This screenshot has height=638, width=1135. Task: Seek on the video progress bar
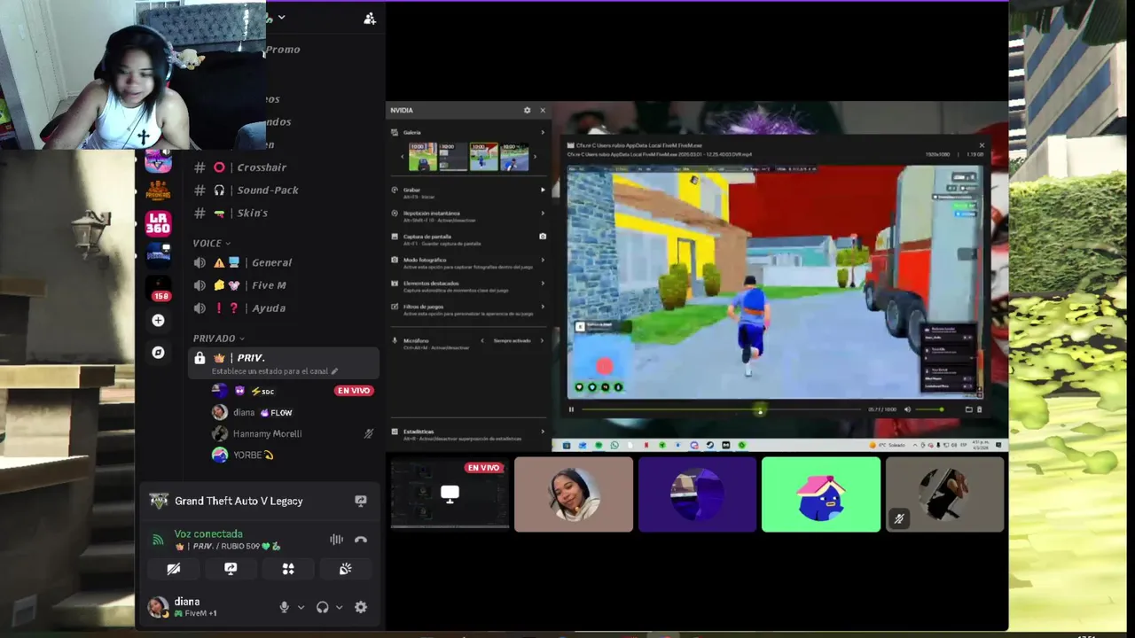[721, 409]
